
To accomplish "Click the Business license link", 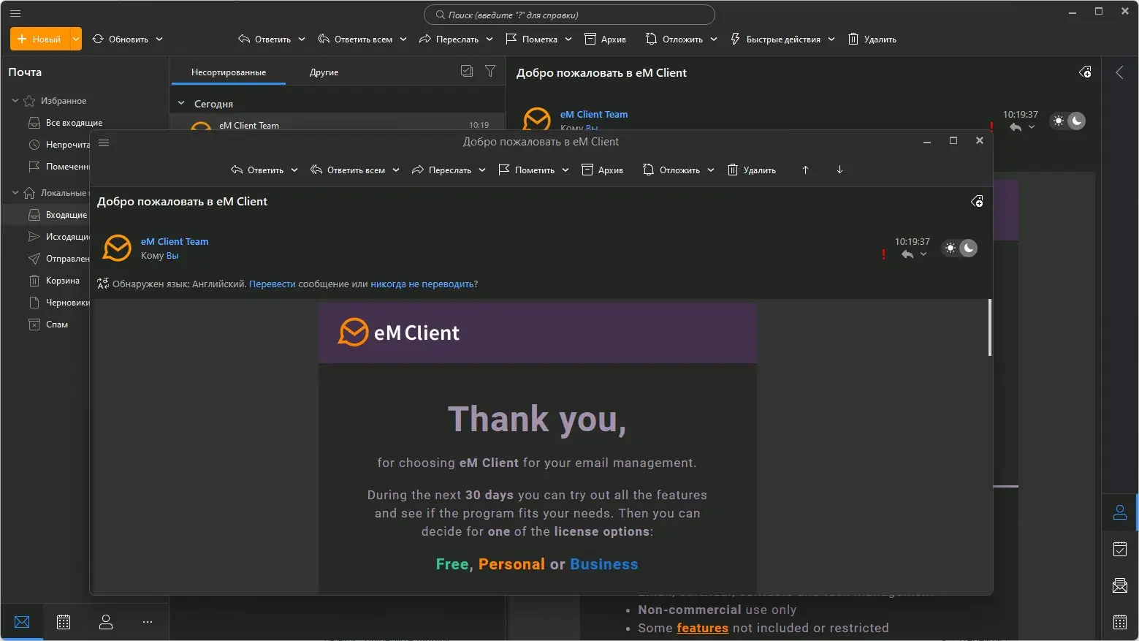I will (604, 564).
